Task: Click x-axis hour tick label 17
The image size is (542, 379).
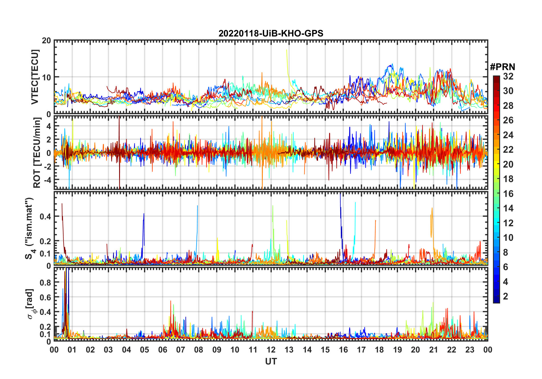Action: point(361,350)
